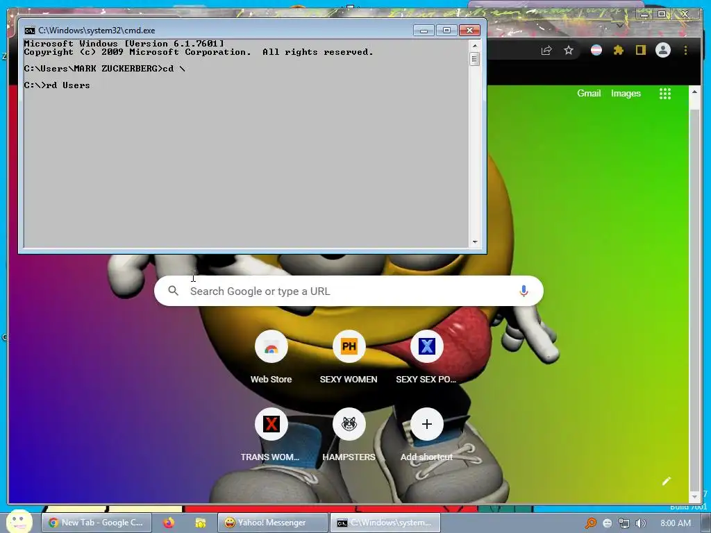Screen dimensions: 711x533
Task: Click the cmd scrollbar up arrow
Action: pyautogui.click(x=475, y=46)
